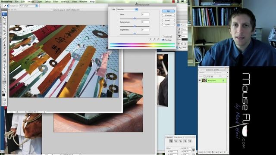This screenshot has width=276, height=155.
Task: Select the Path Selection tool
Action: pyautogui.click(x=4, y=72)
